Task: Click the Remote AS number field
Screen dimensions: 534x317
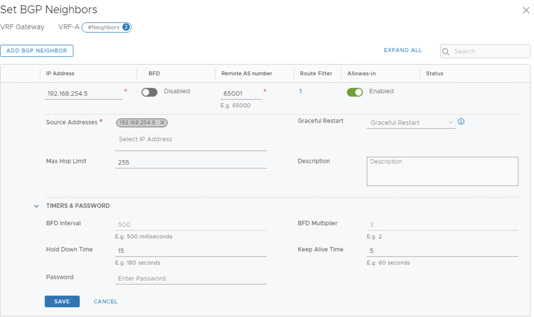Action: pyautogui.click(x=241, y=94)
